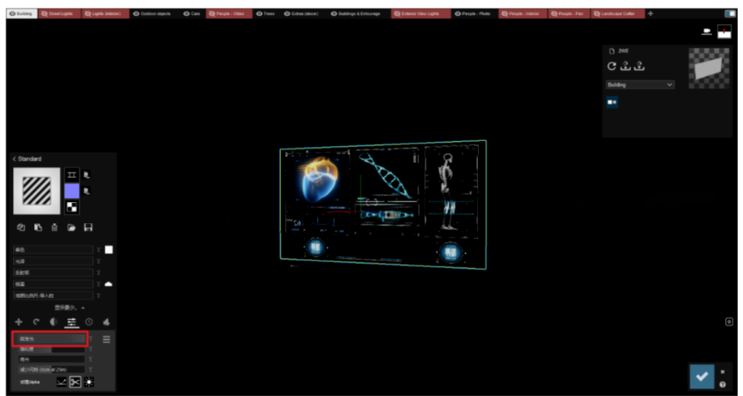Click the file icon beside color map
Screen dimensions: 743x396
(86, 175)
